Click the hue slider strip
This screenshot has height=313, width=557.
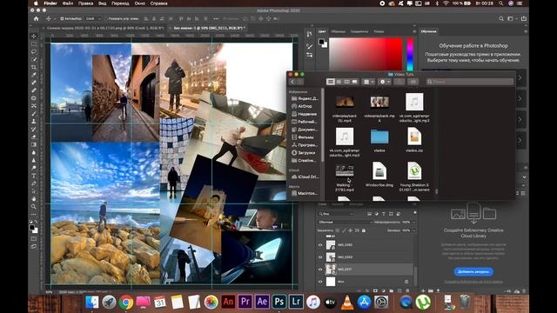click(x=410, y=54)
